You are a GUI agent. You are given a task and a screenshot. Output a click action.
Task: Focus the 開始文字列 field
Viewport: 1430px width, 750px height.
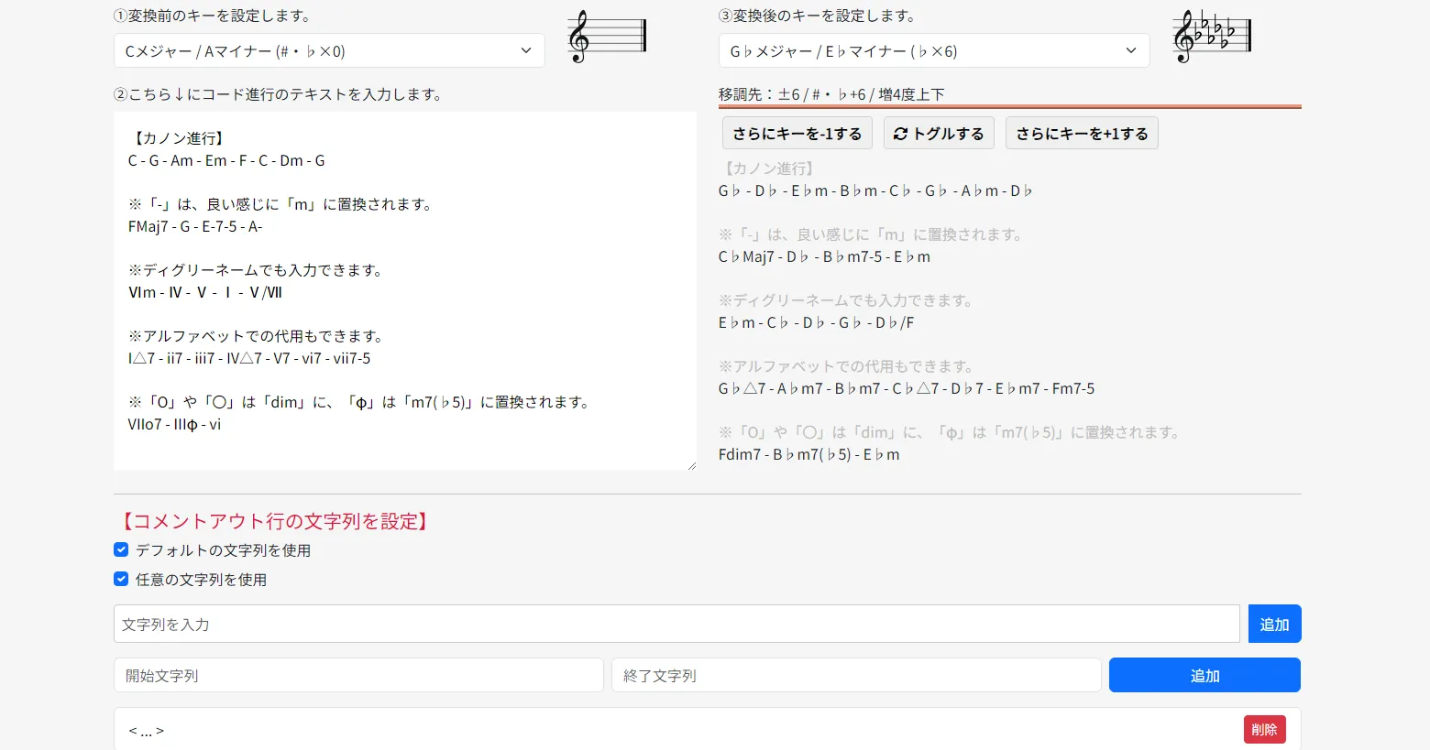point(358,675)
